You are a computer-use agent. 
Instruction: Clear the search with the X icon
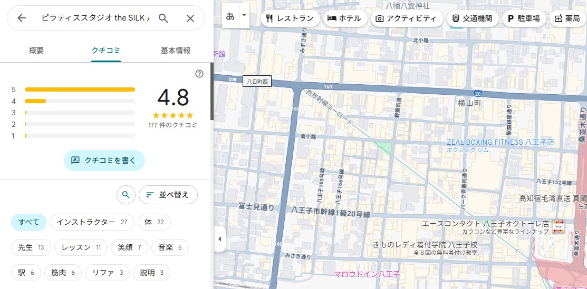pyautogui.click(x=190, y=18)
